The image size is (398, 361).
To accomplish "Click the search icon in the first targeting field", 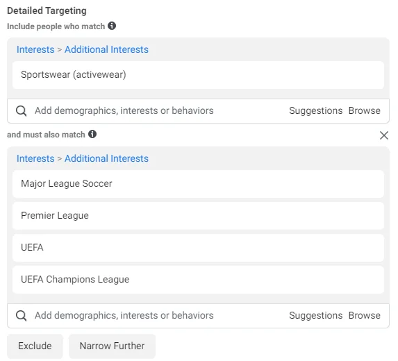I will (x=21, y=111).
